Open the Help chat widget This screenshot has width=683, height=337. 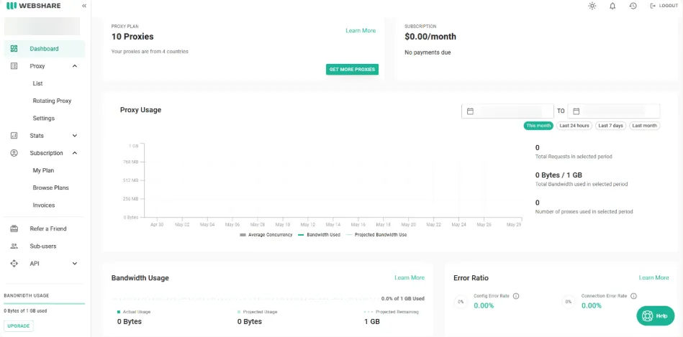pos(655,316)
